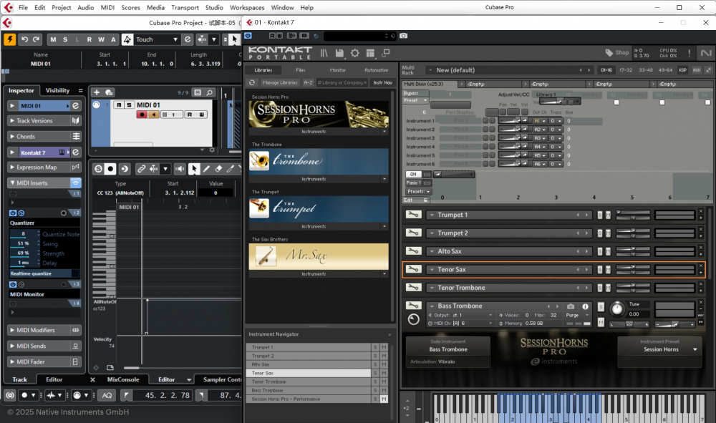Adjust Bass Trombone Tune knob
Screen dimensions: 716x423
pos(617,308)
